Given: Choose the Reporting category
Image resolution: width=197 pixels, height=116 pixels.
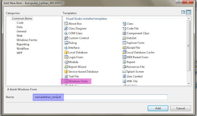Looking at the screenshot, I should click(23, 44).
